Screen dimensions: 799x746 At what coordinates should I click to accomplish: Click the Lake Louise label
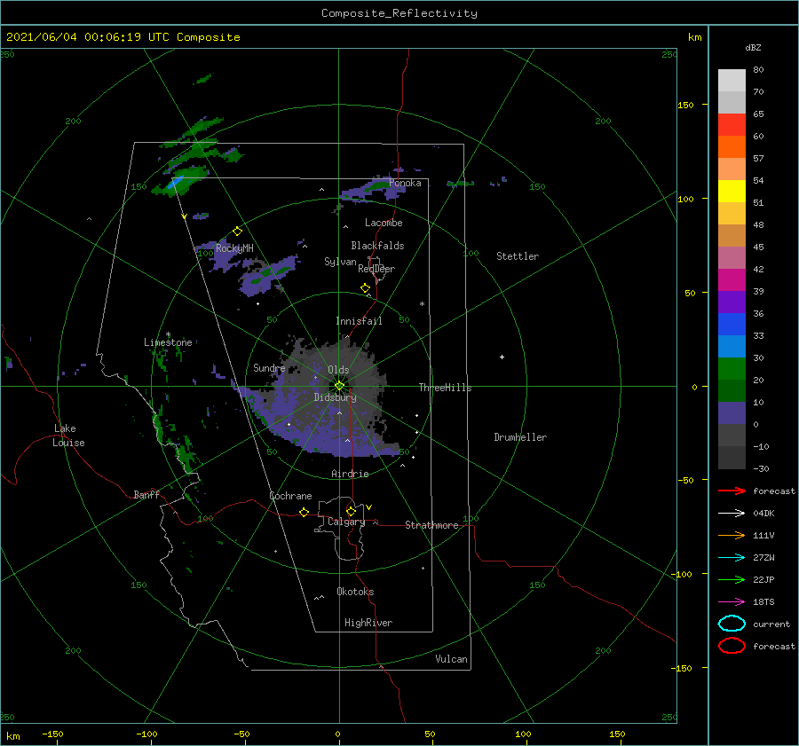[x=68, y=436]
